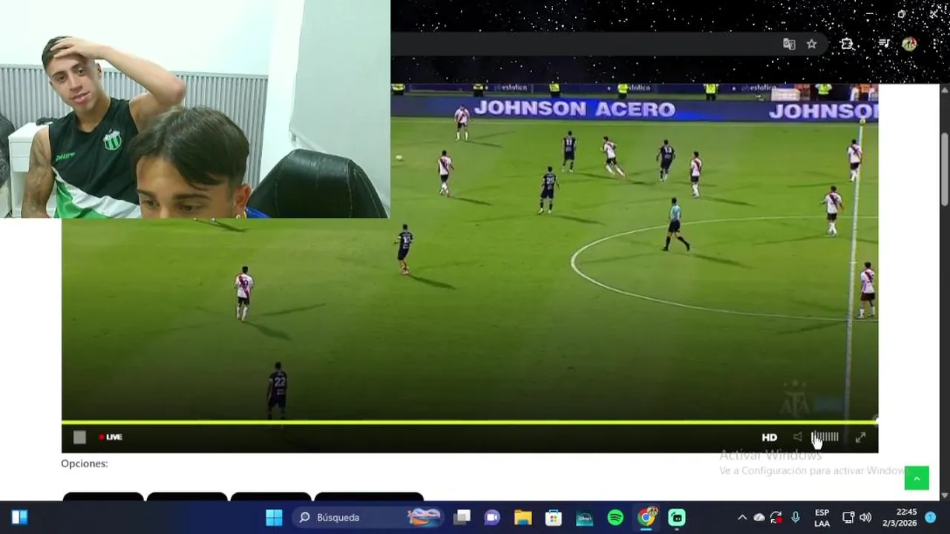Image resolution: width=950 pixels, height=534 pixels.
Task: Minimize the Chrome window
Action: [x=869, y=13]
